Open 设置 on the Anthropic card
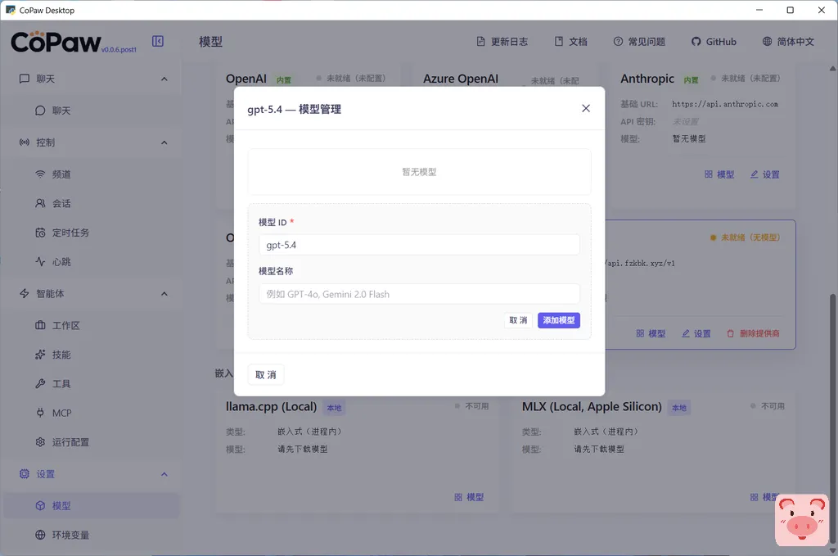 click(765, 174)
